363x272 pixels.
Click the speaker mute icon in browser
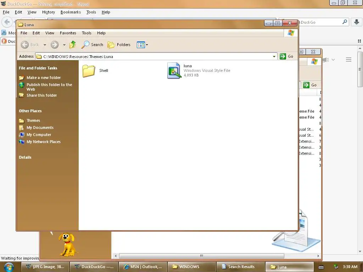[x=325, y=60]
